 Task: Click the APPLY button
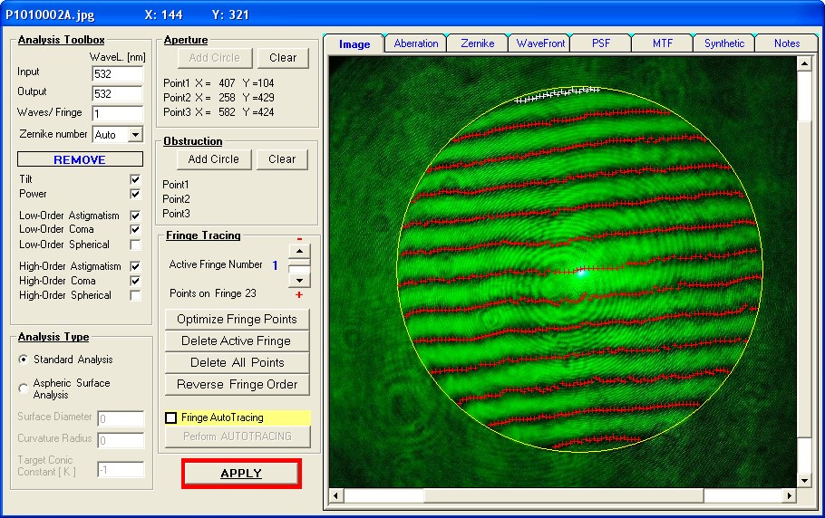pyautogui.click(x=241, y=474)
